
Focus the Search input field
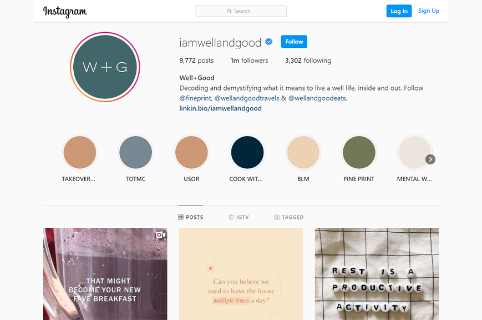coord(241,11)
